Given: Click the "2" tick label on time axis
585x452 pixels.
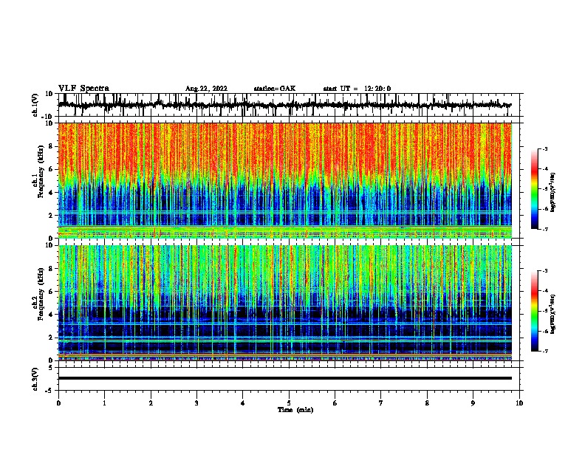Looking at the screenshot, I should coord(151,403).
